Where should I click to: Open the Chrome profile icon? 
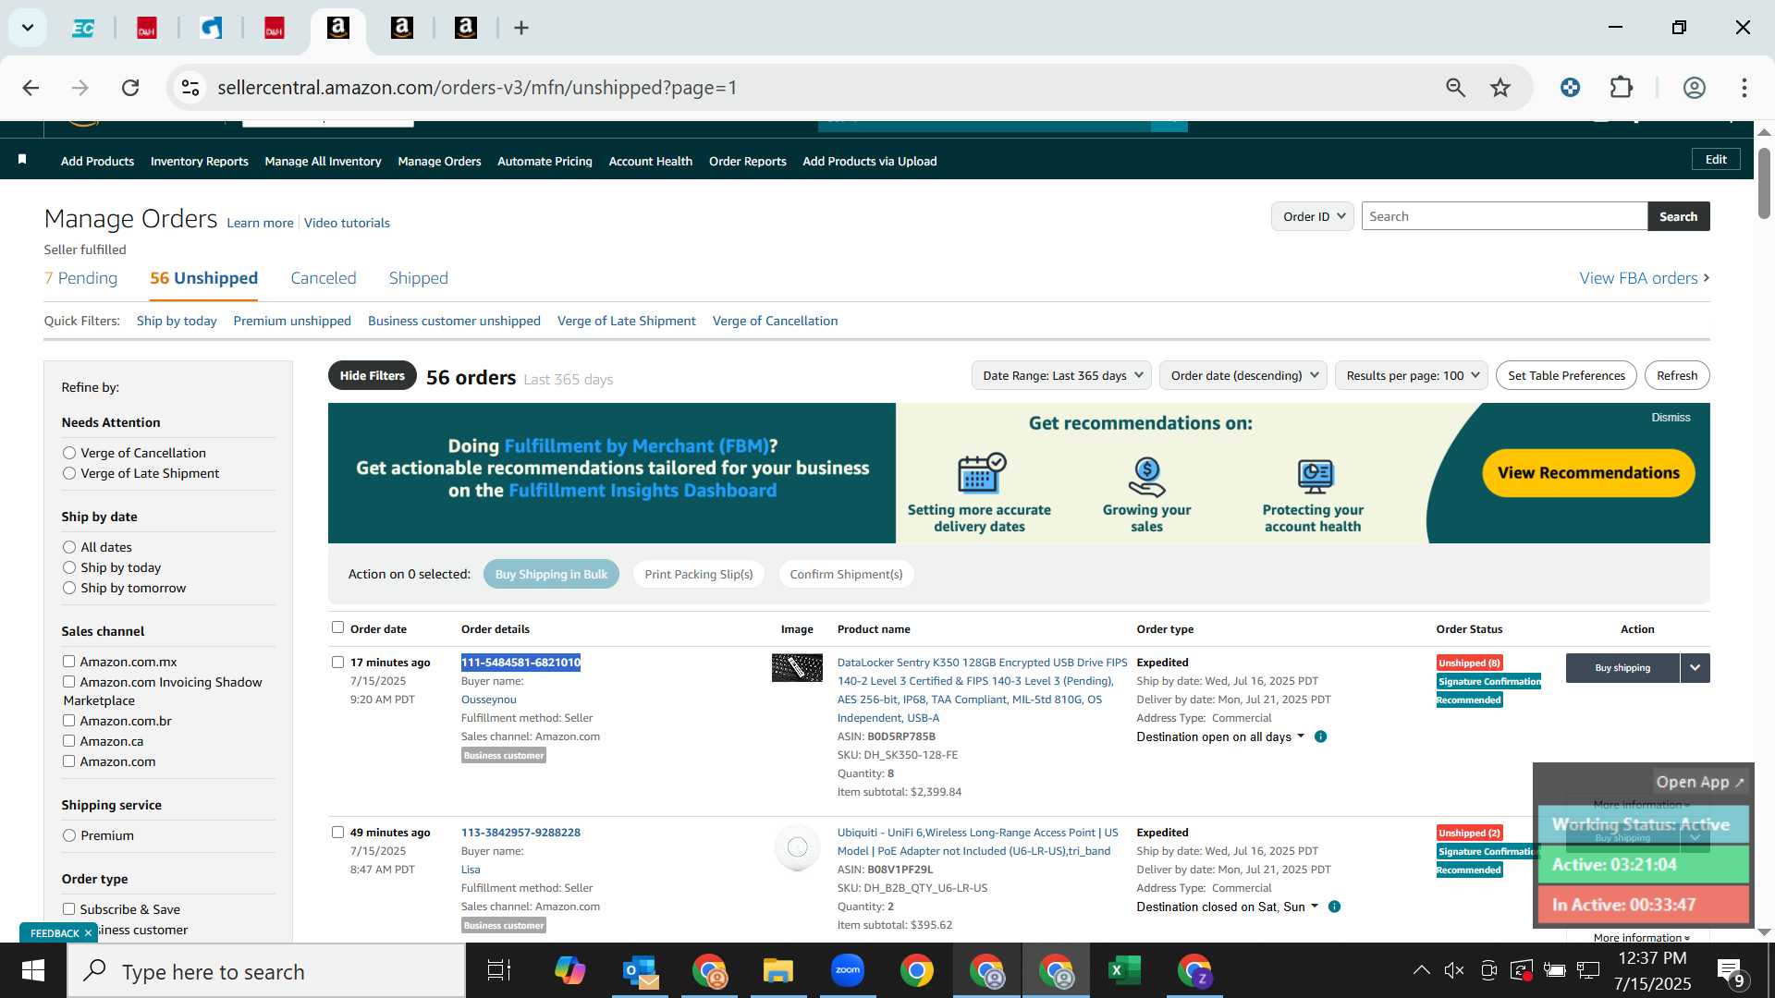(1694, 88)
